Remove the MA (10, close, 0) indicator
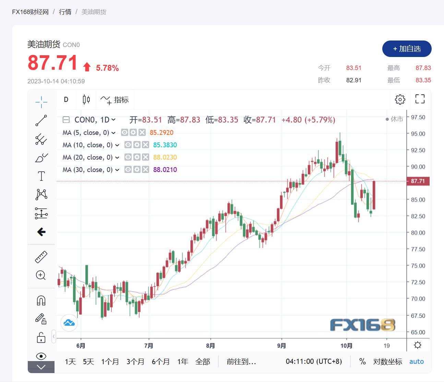Screen dimensions: 444x382 click(x=146, y=145)
